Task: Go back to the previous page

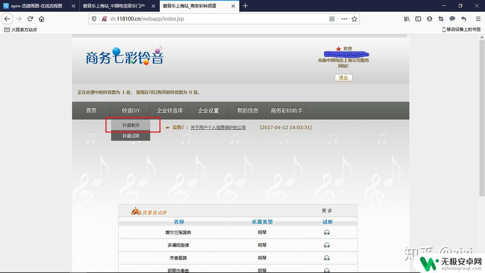Action: 7,19
